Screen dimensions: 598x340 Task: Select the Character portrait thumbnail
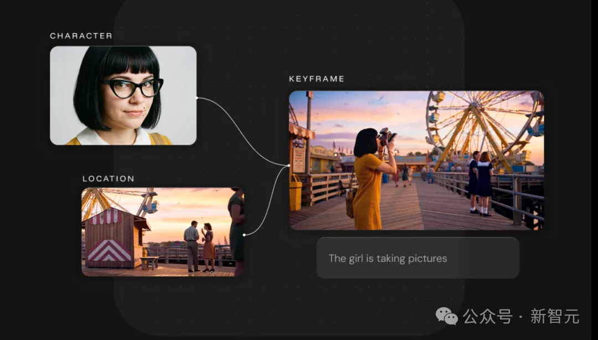[123, 95]
